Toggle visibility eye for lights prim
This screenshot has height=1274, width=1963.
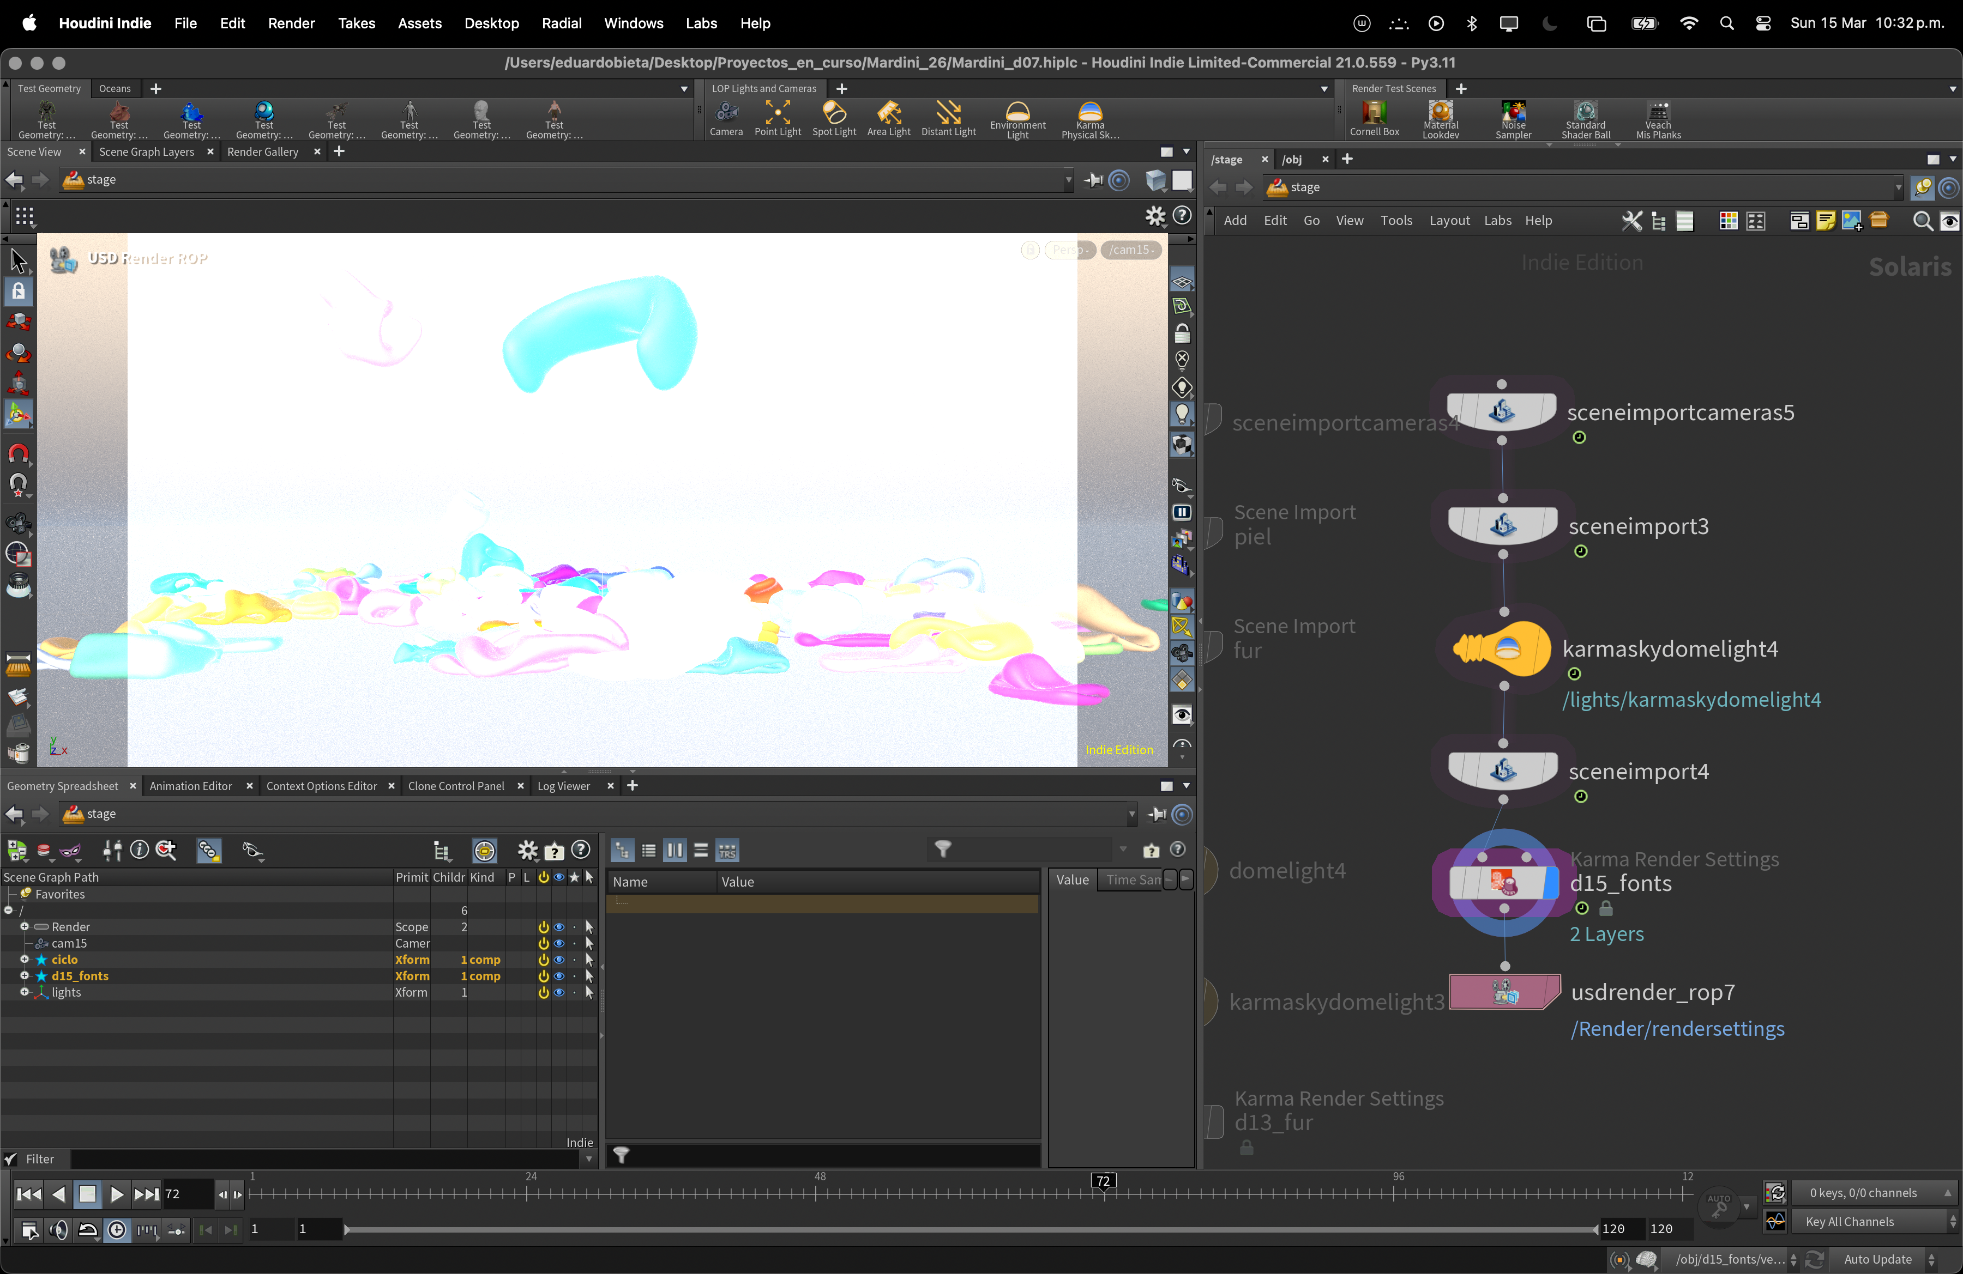click(x=559, y=992)
